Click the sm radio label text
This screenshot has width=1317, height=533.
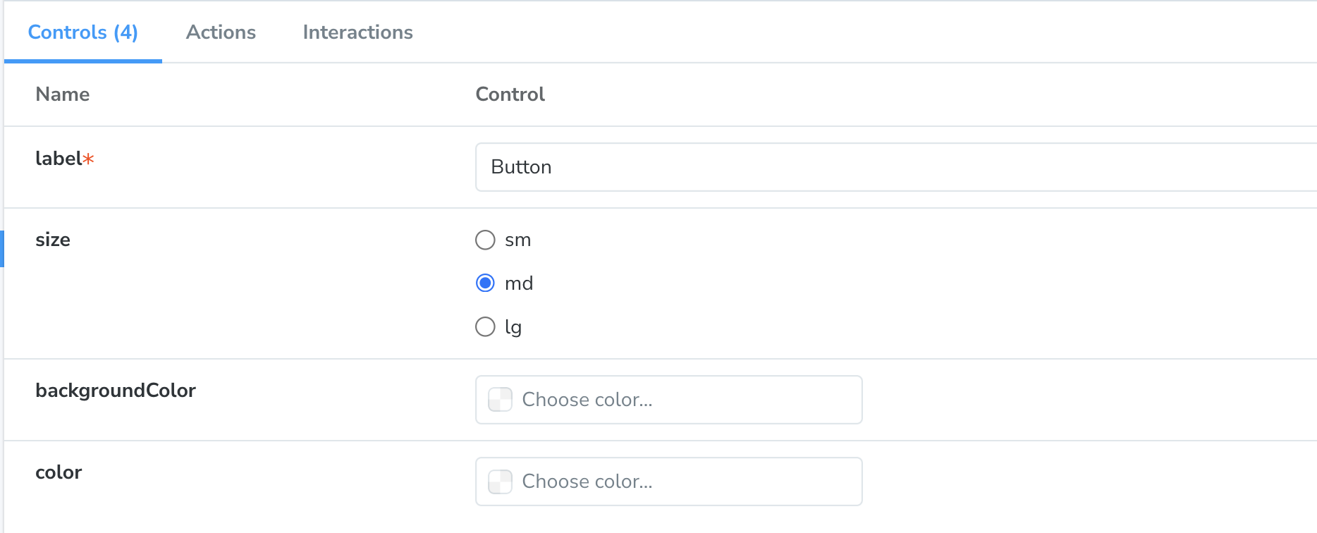(518, 240)
